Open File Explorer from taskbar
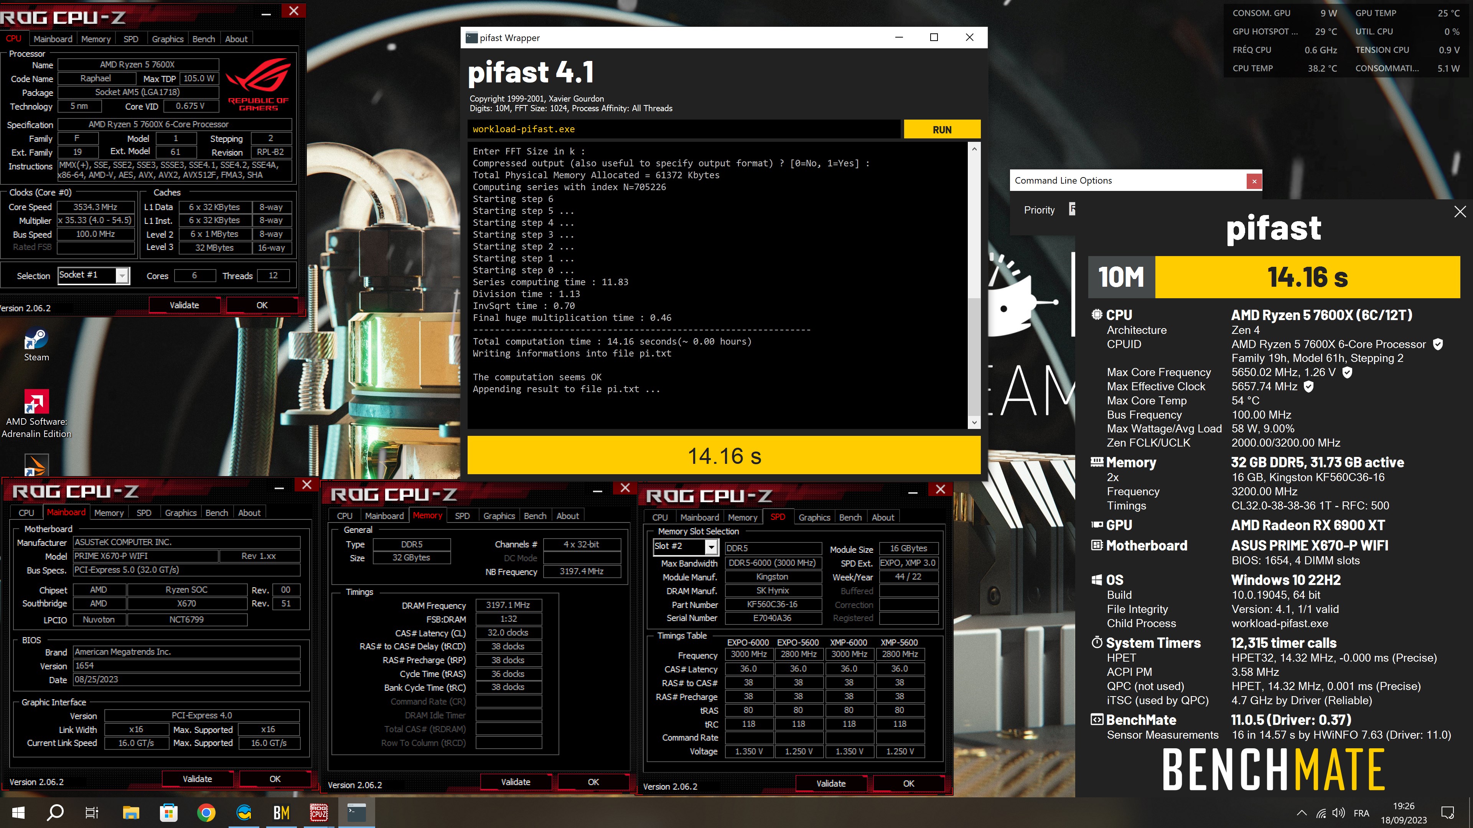 [x=130, y=812]
